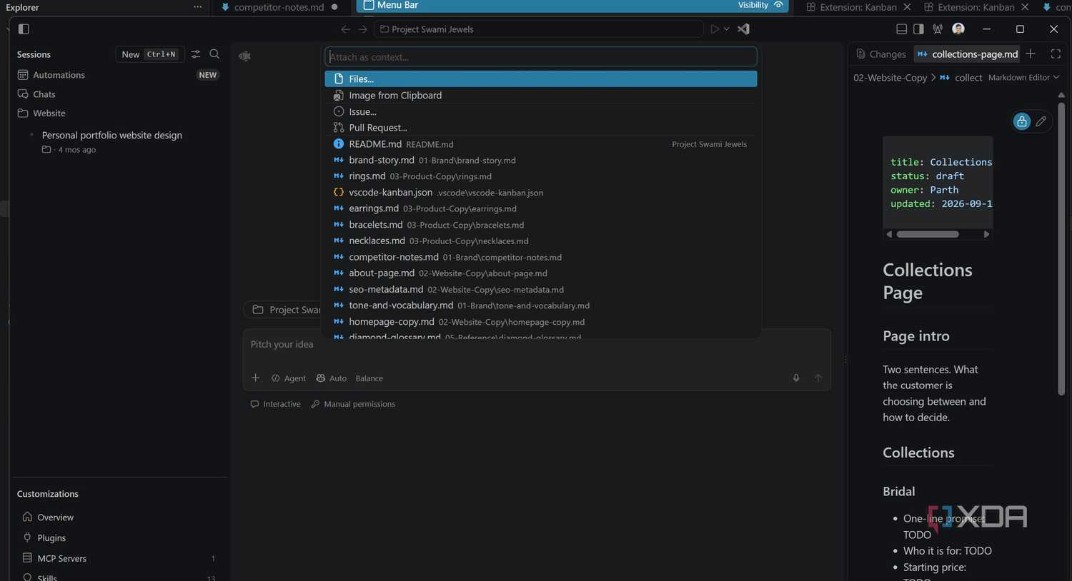
Task: Select rings.md from the suggestions
Action: tap(541, 176)
